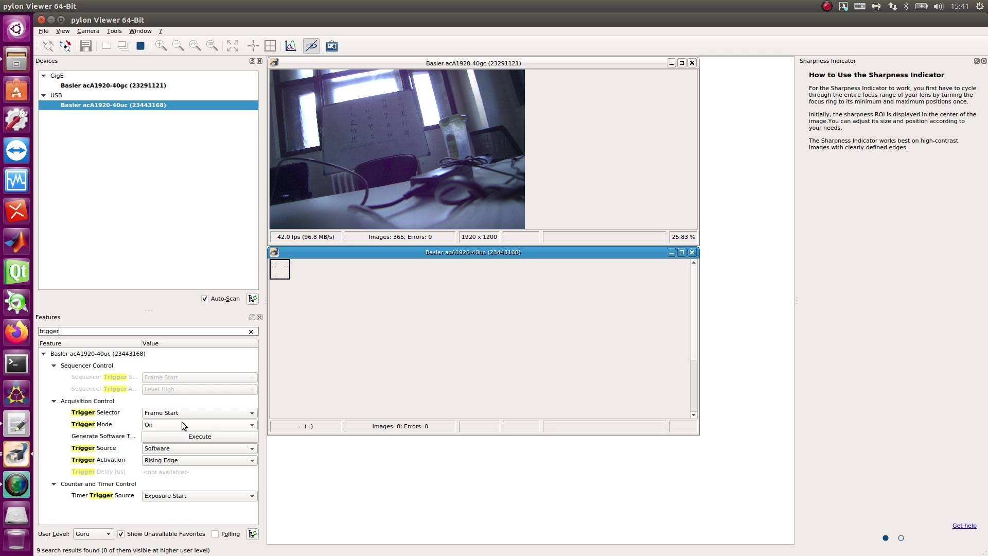
Task: Disable Show Unavailable Favorites
Action: (121, 534)
